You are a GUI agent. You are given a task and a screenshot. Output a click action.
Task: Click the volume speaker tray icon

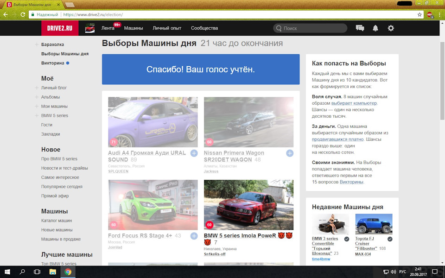[x=393, y=272]
